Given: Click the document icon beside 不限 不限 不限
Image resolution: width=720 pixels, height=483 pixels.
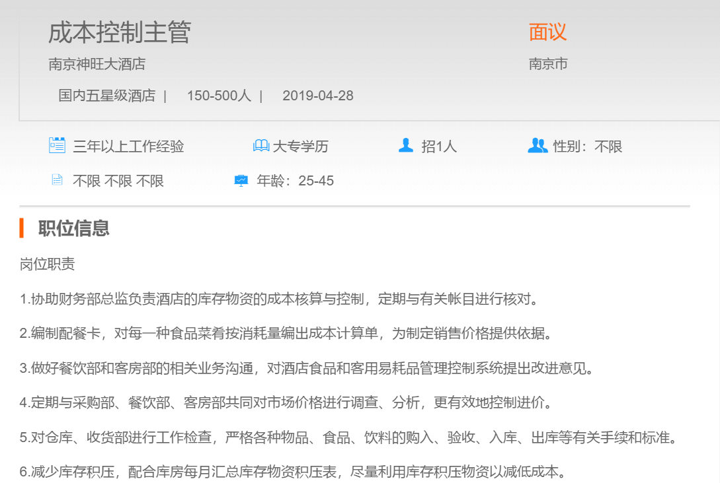Looking at the screenshot, I should point(58,180).
